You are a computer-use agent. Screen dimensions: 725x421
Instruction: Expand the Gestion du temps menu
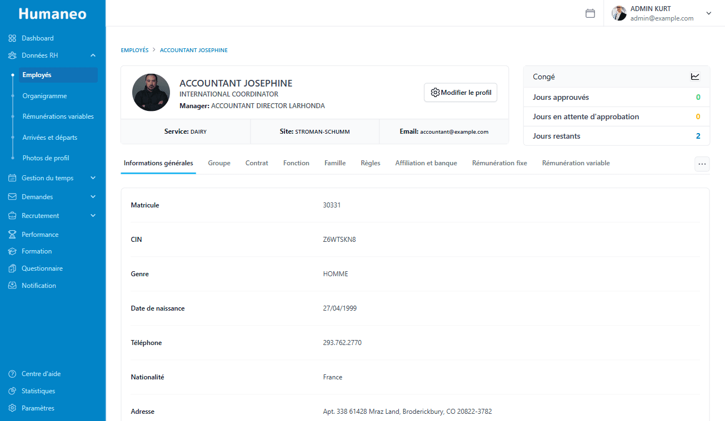click(x=93, y=178)
